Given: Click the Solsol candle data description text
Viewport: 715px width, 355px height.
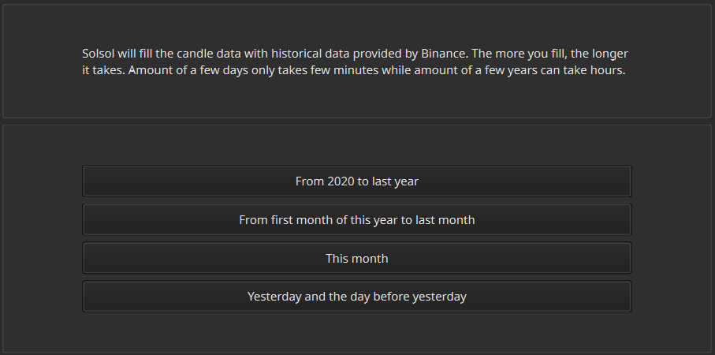Looking at the screenshot, I should [x=355, y=62].
